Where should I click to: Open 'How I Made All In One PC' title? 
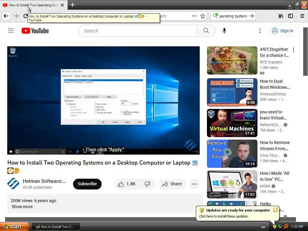pos(275,176)
